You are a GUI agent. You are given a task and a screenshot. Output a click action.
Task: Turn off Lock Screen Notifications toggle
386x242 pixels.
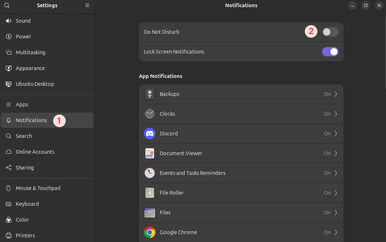point(330,52)
